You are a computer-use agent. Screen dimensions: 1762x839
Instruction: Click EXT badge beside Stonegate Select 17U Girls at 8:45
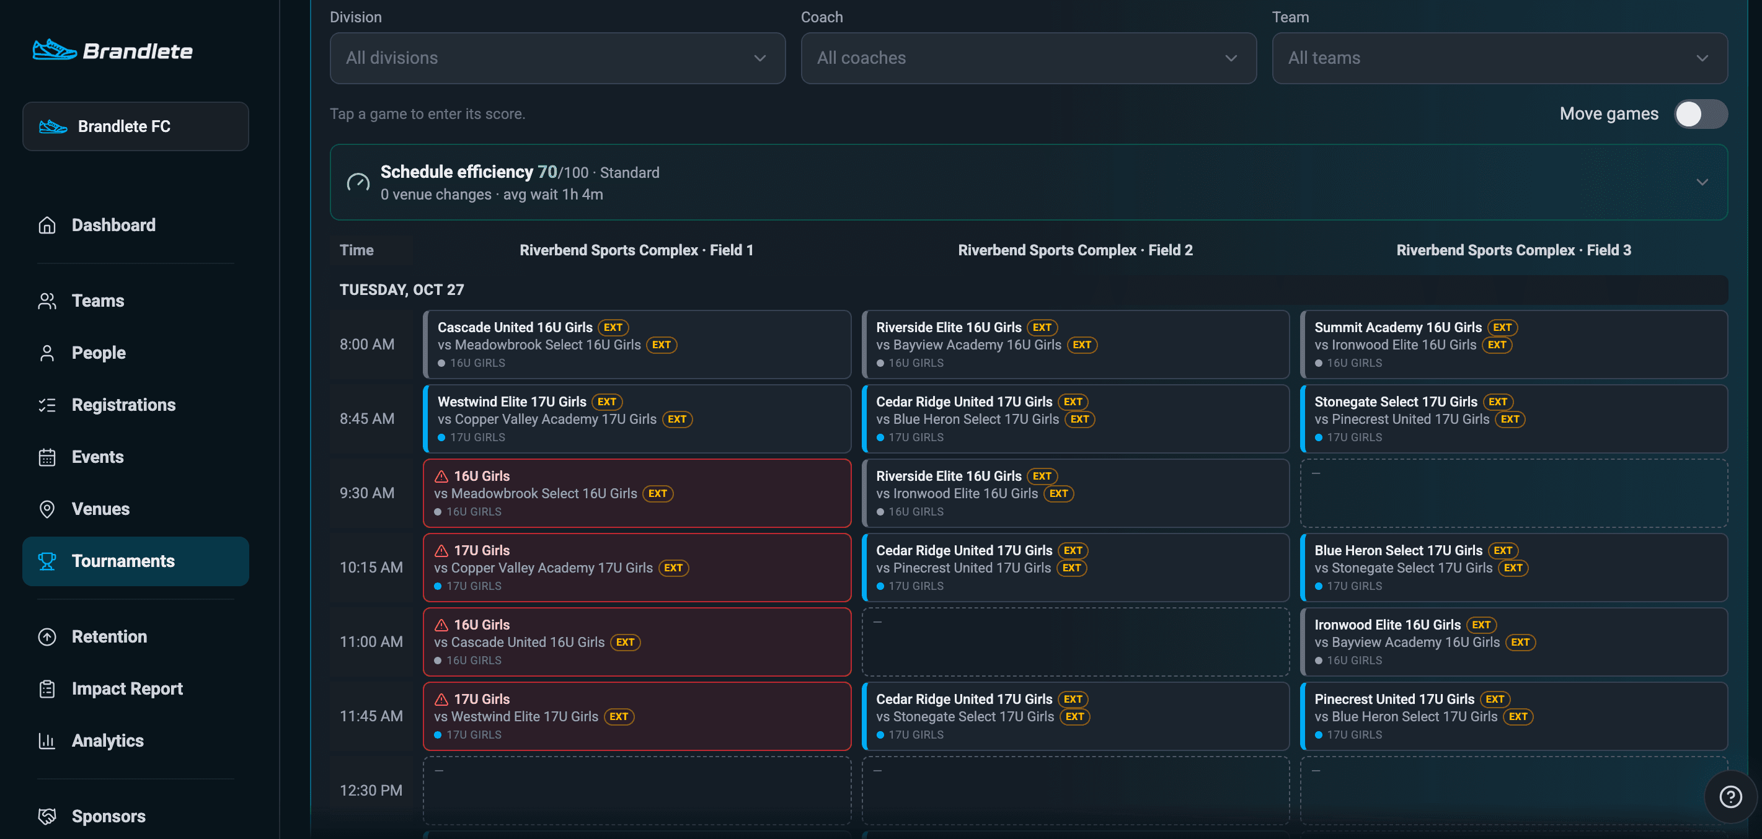pyautogui.click(x=1497, y=402)
